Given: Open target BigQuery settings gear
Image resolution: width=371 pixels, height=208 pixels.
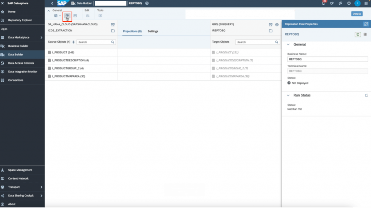Looking at the screenshot, I should click(x=277, y=25).
